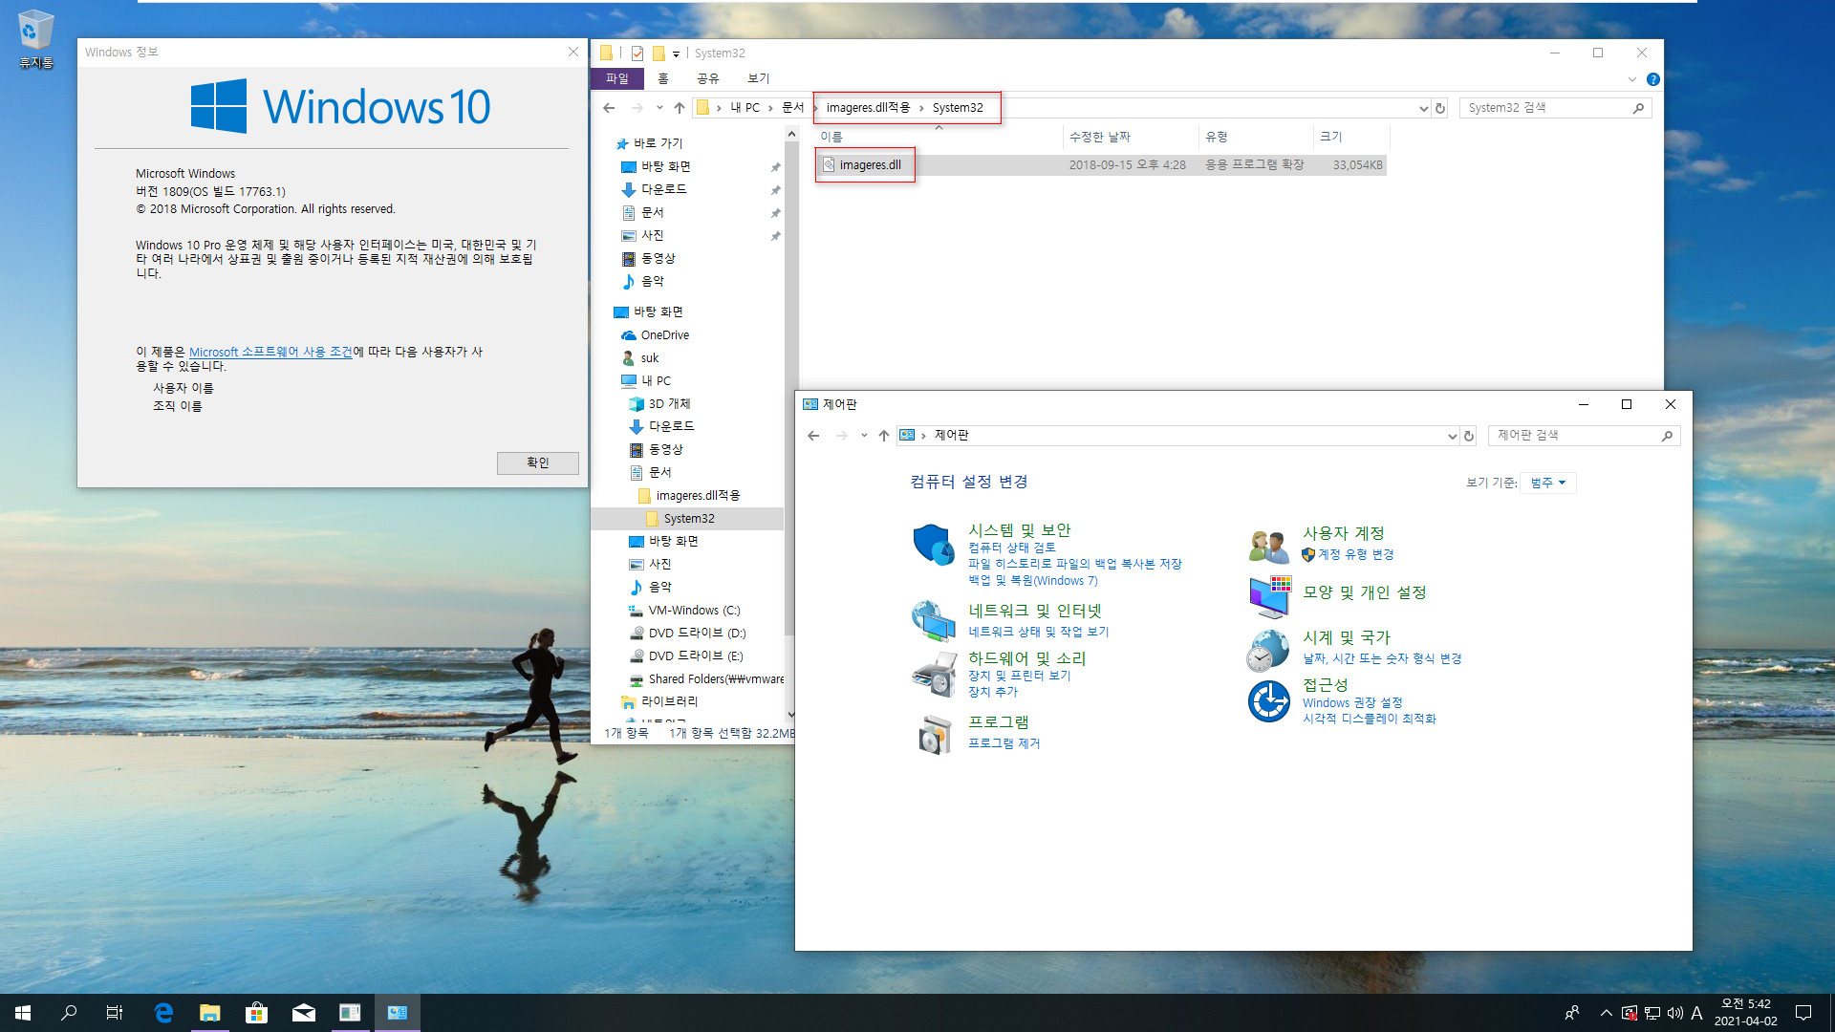Open the view-by category dropdown

pyautogui.click(x=1548, y=483)
